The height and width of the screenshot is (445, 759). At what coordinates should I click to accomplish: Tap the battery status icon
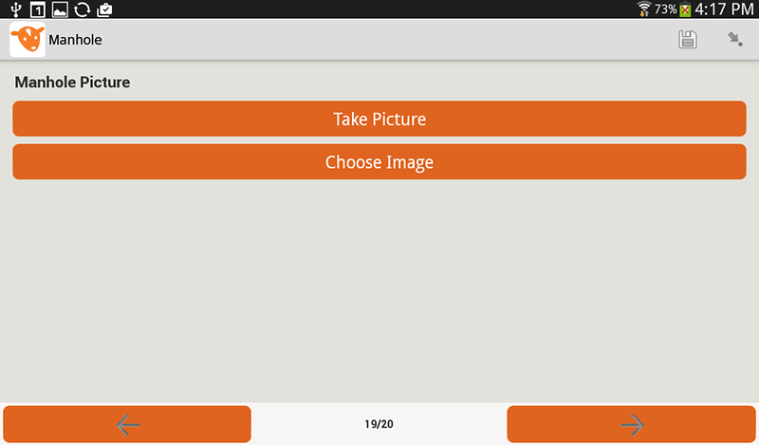tap(685, 9)
